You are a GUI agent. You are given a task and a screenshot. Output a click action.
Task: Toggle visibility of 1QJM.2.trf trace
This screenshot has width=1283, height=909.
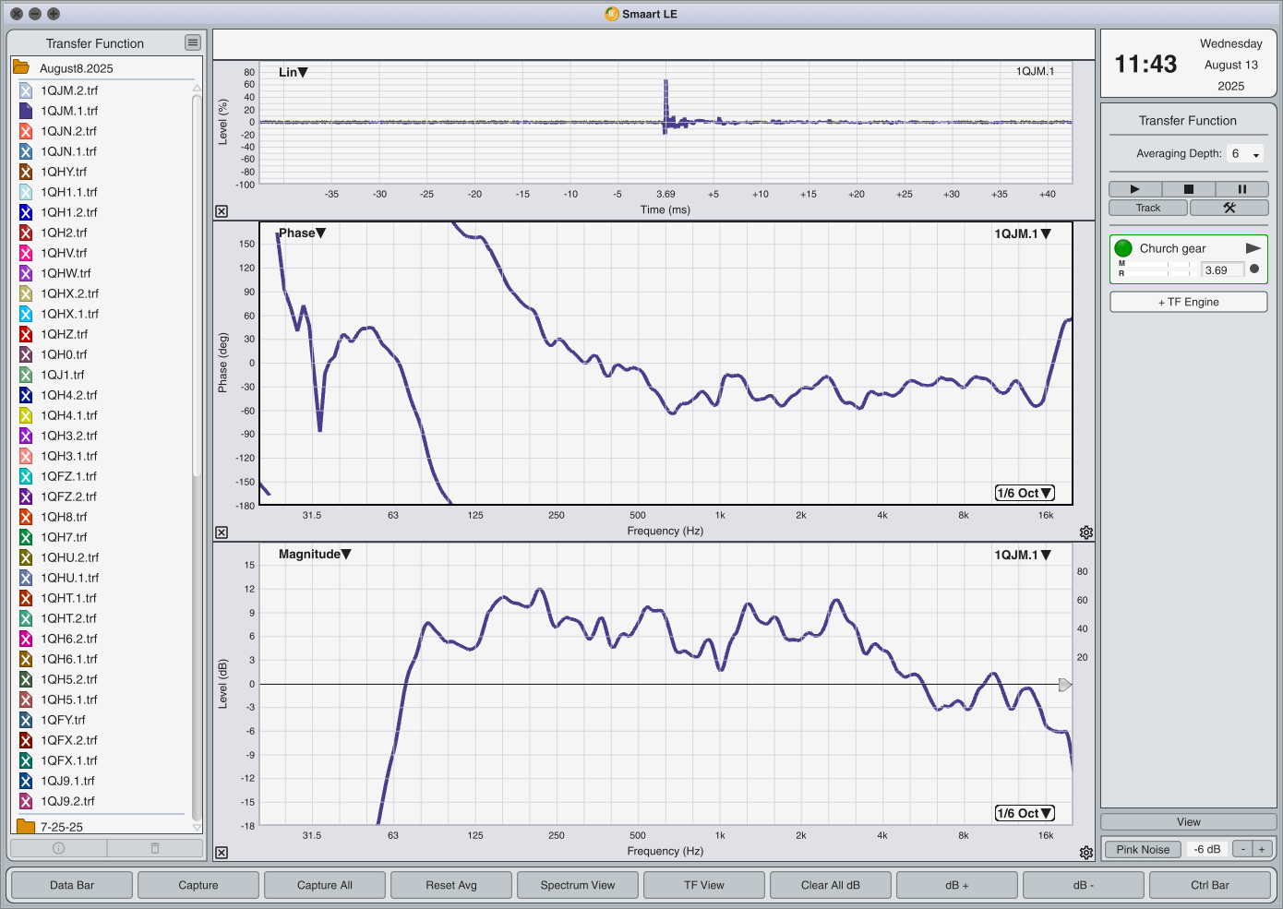click(26, 90)
